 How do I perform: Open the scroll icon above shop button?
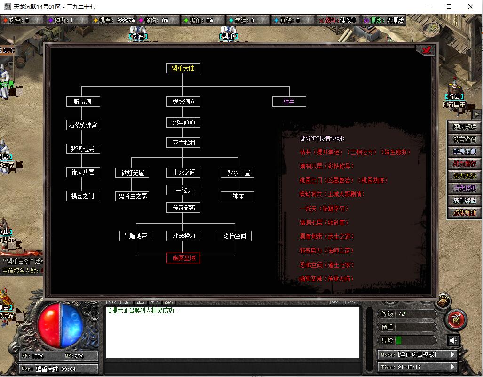pos(443,301)
